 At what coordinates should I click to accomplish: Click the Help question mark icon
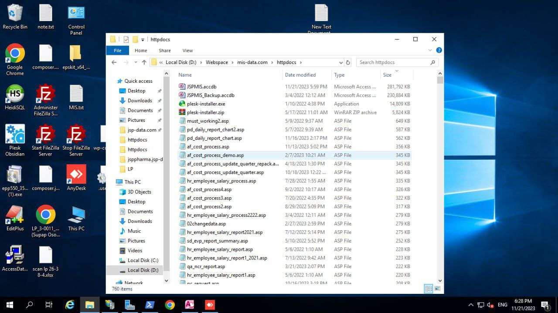tap(439, 50)
